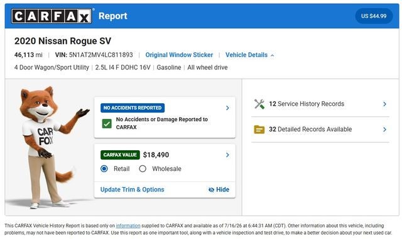The height and width of the screenshot is (239, 402).
Task: Click '4 Door Wagon/Sport Utility' body text
Action: click(52, 68)
